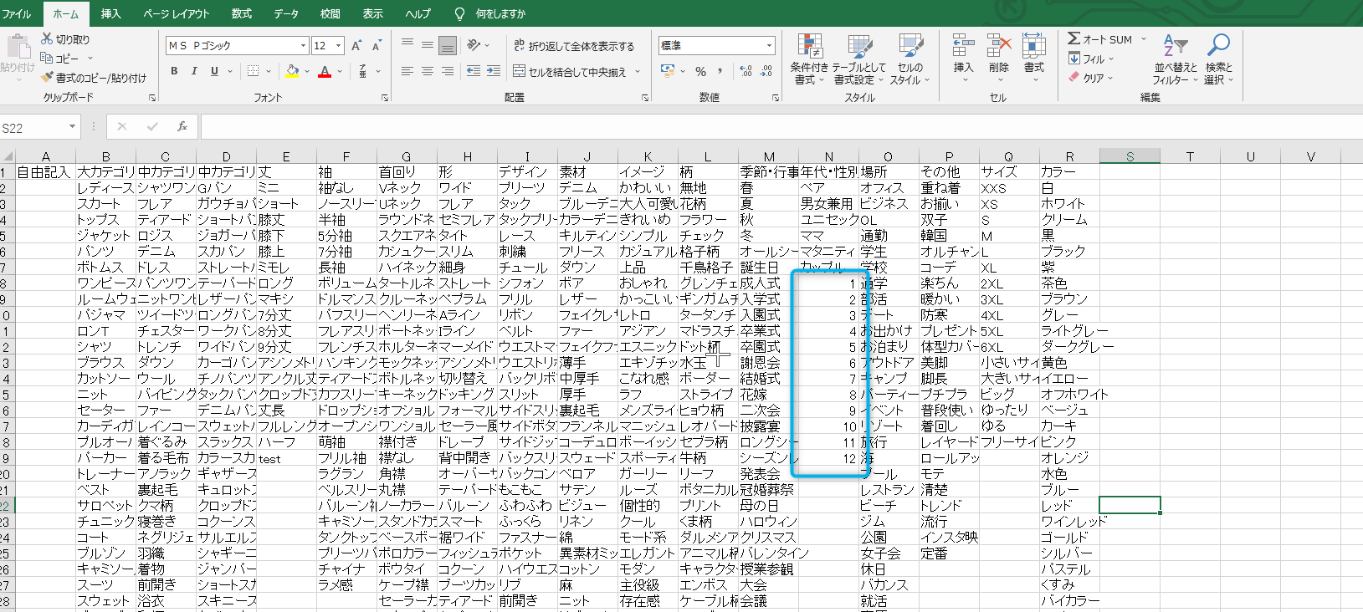Click the Increase Decimal icon
This screenshot has height=612, width=1363.
pyautogui.click(x=746, y=72)
